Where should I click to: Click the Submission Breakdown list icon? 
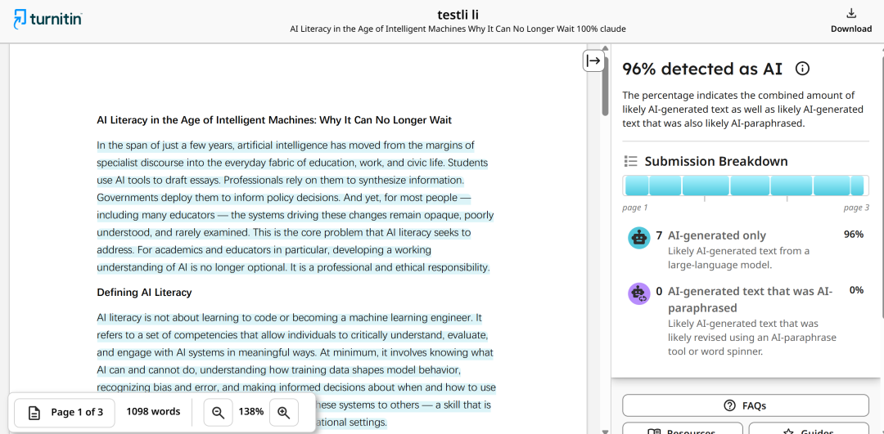click(x=630, y=162)
